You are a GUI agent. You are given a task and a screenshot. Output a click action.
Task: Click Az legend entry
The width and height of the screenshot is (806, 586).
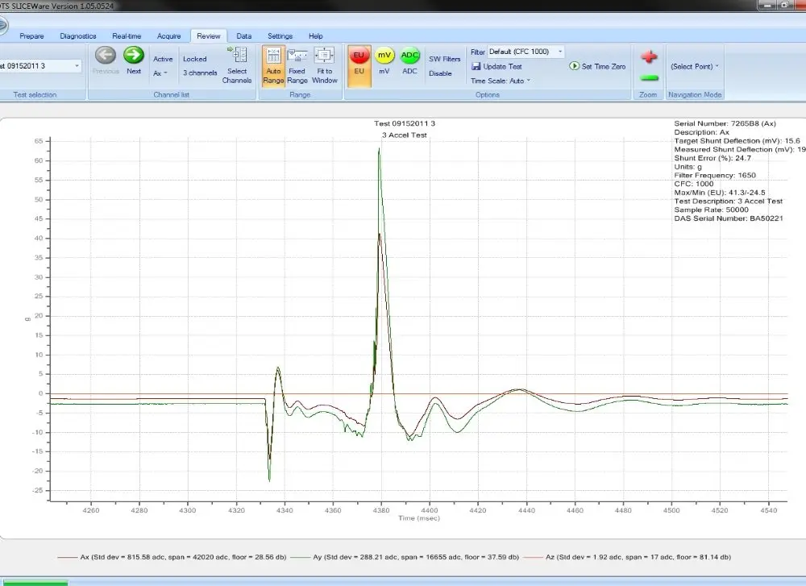(627, 557)
